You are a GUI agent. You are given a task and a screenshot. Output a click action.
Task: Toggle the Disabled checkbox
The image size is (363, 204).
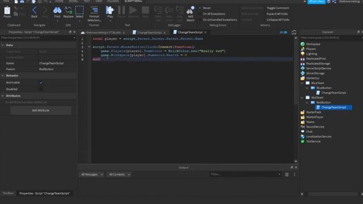(x=41, y=89)
